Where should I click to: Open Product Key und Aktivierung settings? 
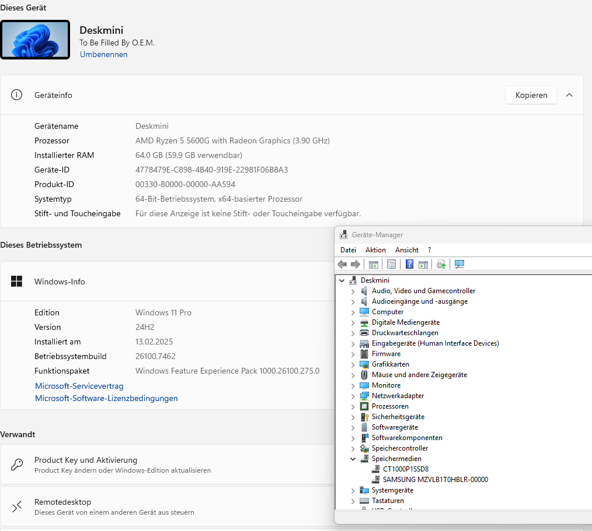pyautogui.click(x=167, y=465)
